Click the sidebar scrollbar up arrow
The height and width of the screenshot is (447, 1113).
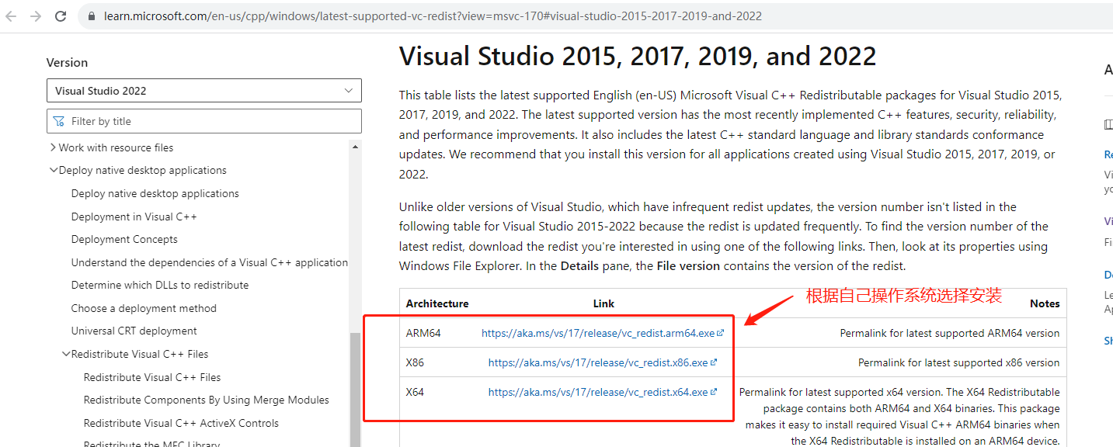pos(356,147)
